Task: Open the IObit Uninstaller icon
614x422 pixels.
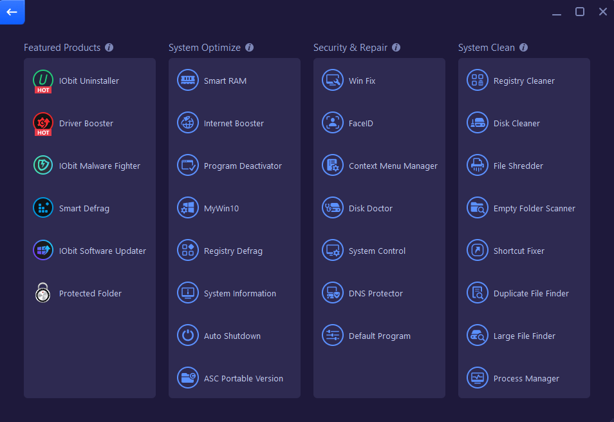Action: click(x=43, y=81)
